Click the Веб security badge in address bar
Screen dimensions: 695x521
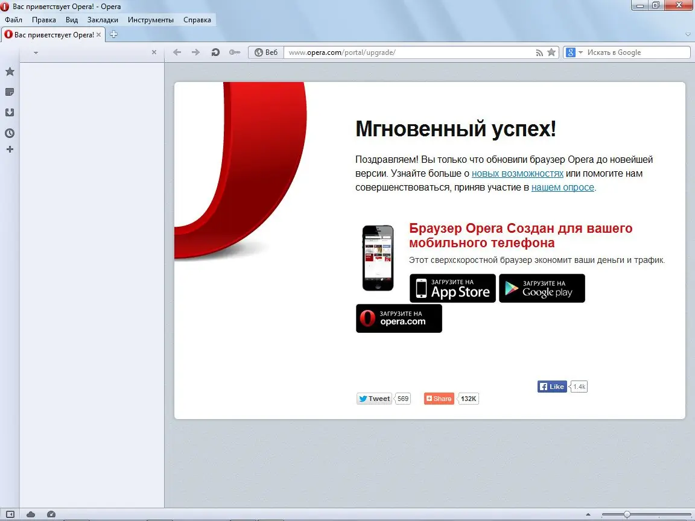click(x=266, y=52)
